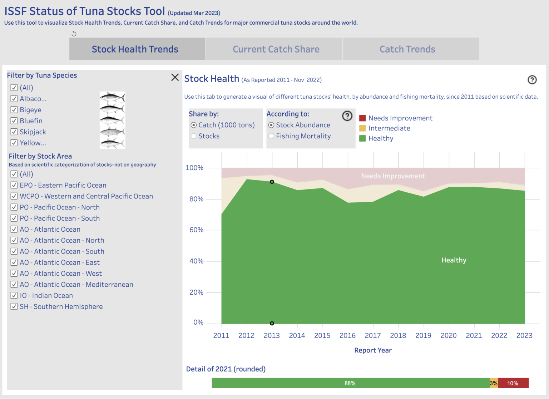This screenshot has width=549, height=399.
Task: Click the green 88% bar in Detail of 2021
Action: (350, 383)
